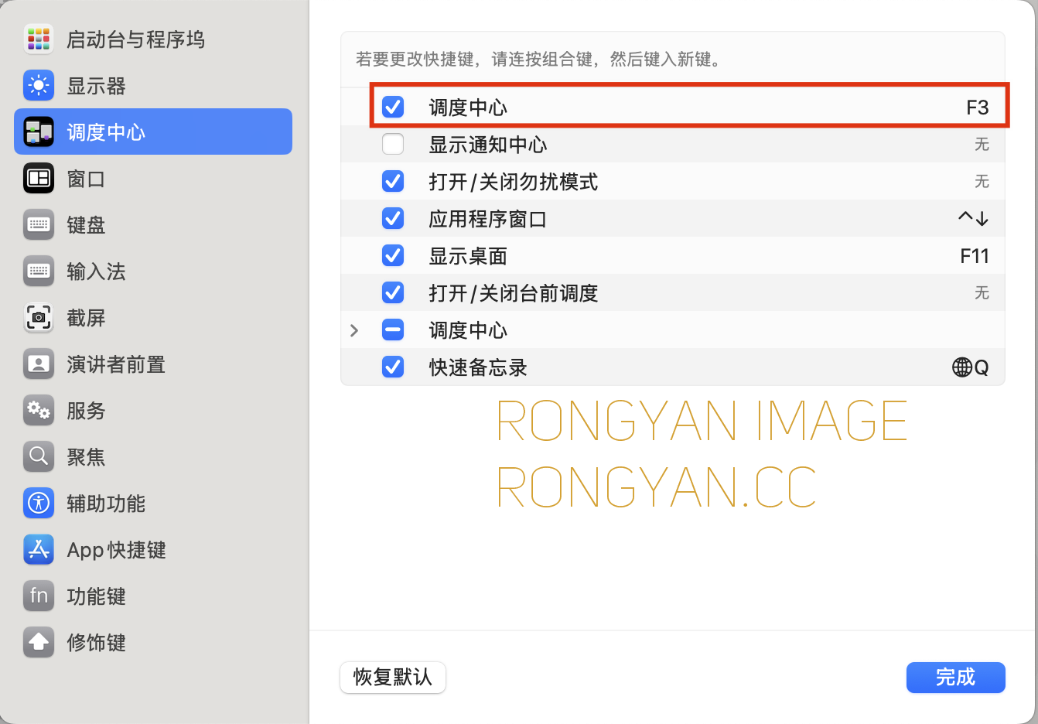
Task: Toggle the mixed-state 调度中心 group checkbox
Action: pyautogui.click(x=393, y=330)
